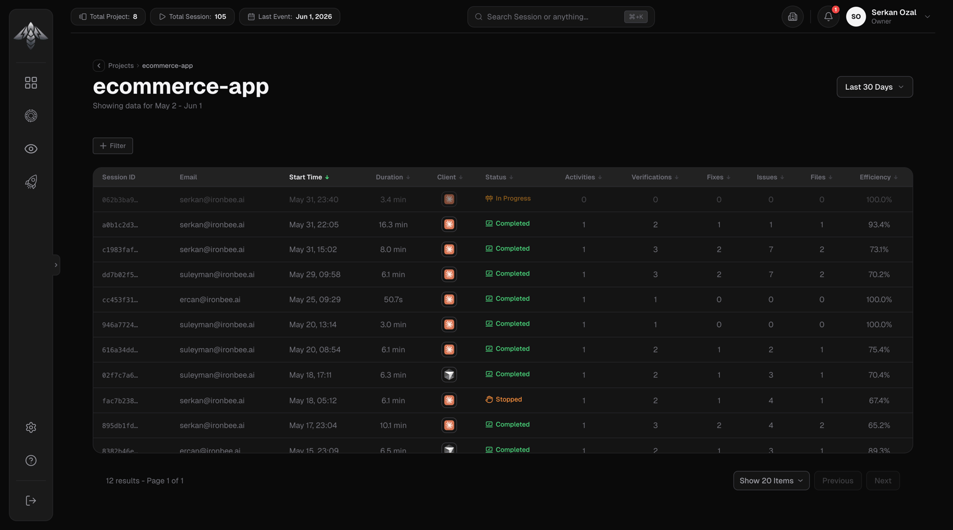Sort by the Activities column header
Viewport: 953px width, 530px height.
tap(583, 177)
